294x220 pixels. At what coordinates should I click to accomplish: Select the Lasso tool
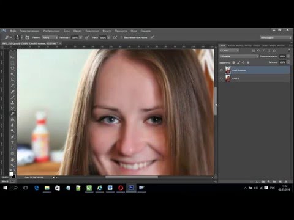click(12, 69)
